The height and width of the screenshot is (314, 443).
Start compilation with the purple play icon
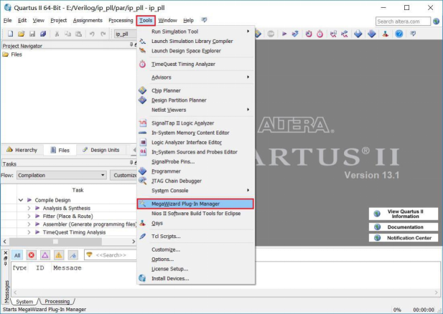click(284, 34)
